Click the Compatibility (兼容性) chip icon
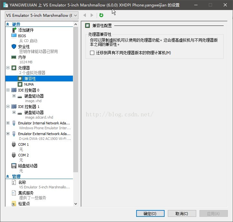The width and height of the screenshot is (233, 222). pyautogui.click(x=20, y=79)
